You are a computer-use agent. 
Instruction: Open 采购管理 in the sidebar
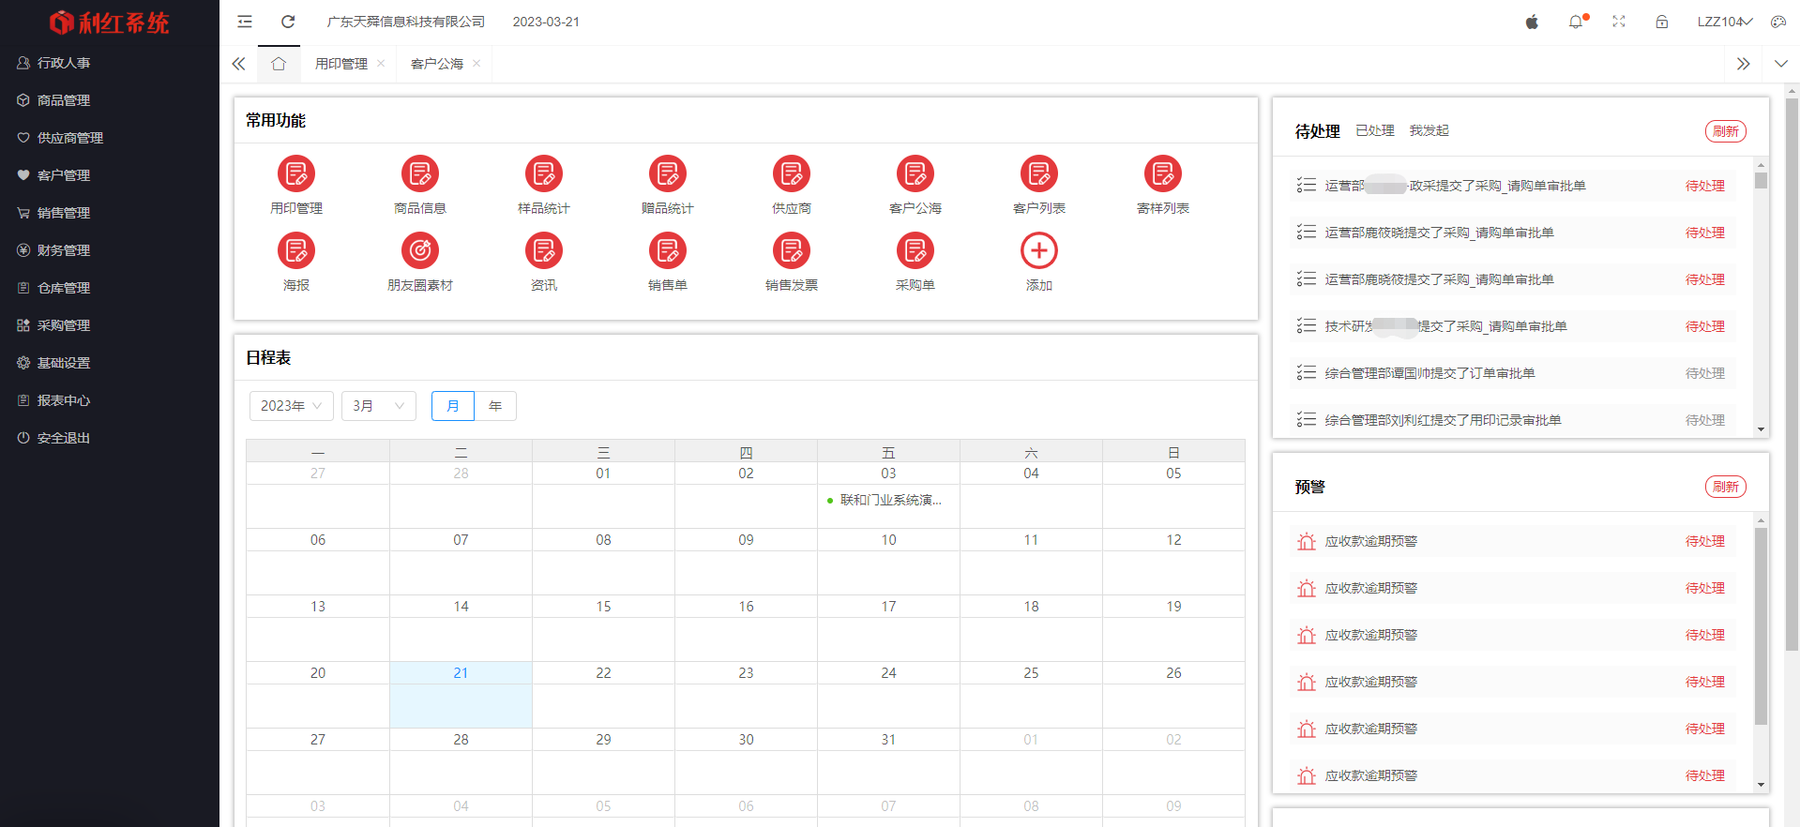[x=64, y=325]
